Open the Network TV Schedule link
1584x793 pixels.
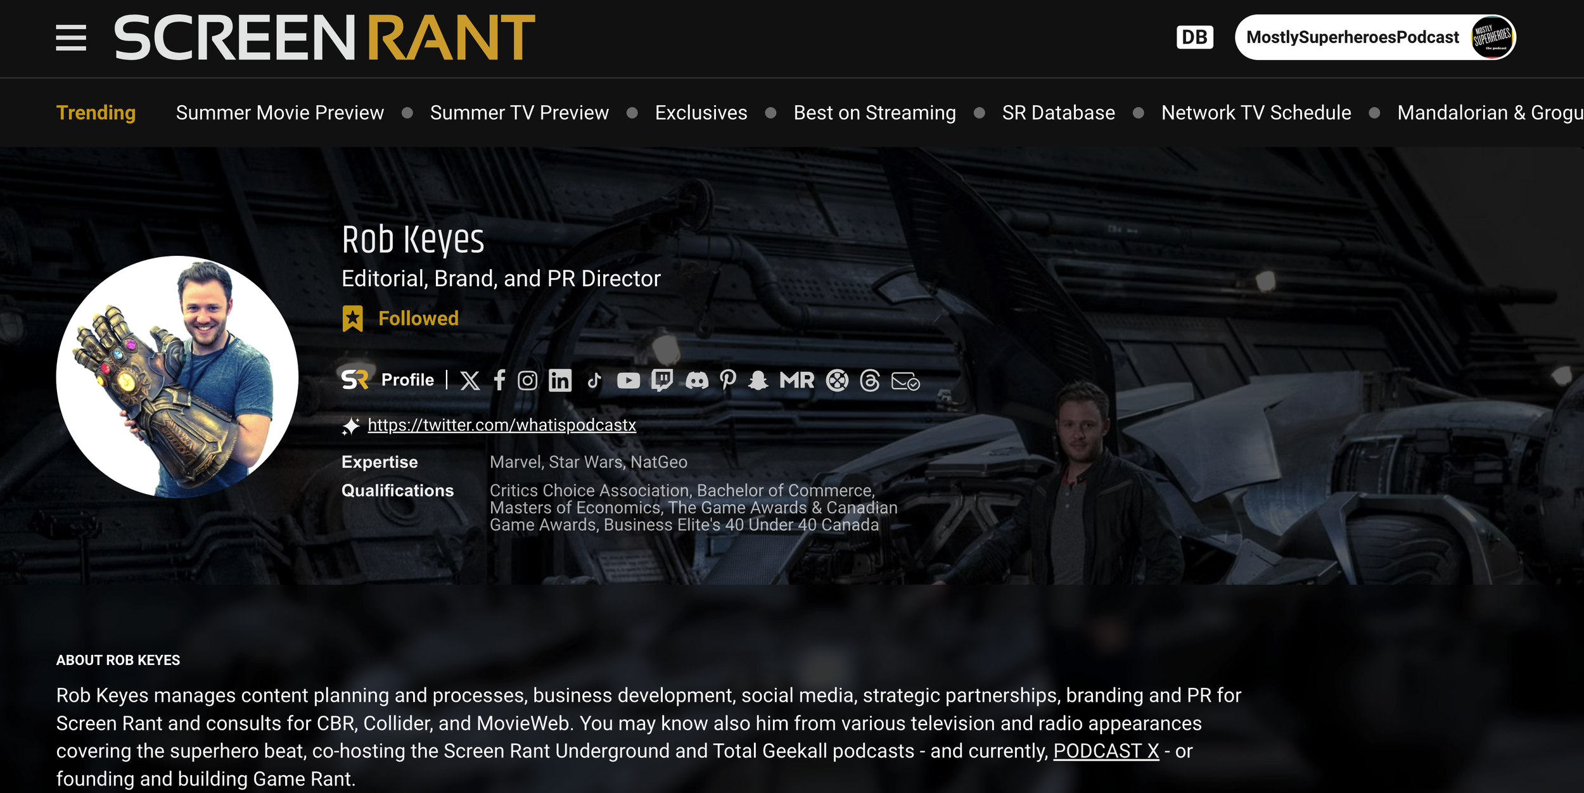(1256, 113)
